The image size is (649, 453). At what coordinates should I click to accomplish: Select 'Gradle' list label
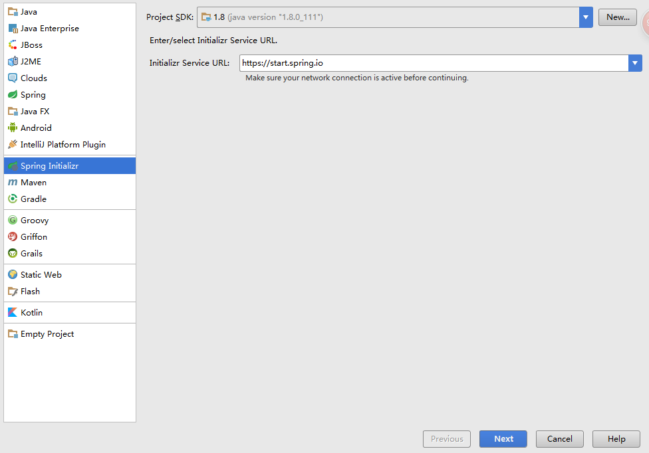(33, 199)
